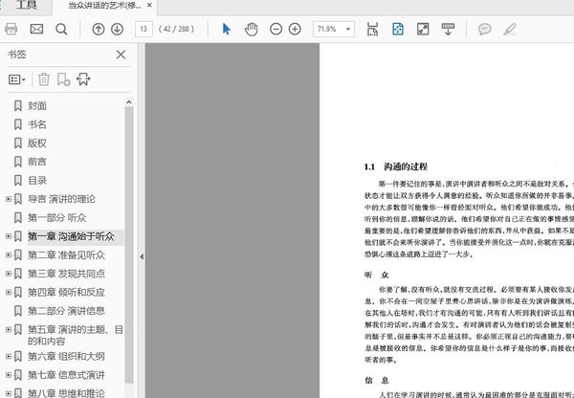Image resolution: width=574 pixels, height=398 pixels.
Task: Open the 封面 bookmark
Action: pyautogui.click(x=37, y=106)
